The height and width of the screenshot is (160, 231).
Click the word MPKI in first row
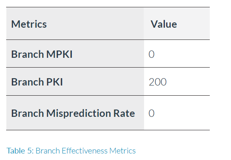pos(59,54)
